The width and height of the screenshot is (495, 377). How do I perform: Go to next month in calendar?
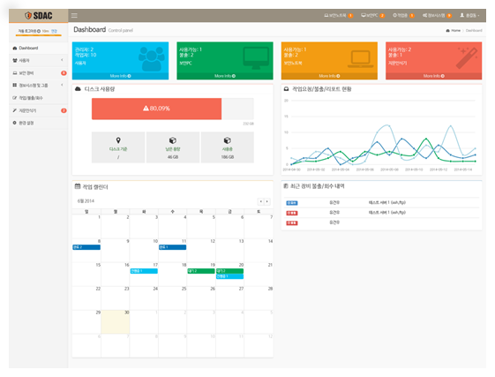(x=267, y=201)
